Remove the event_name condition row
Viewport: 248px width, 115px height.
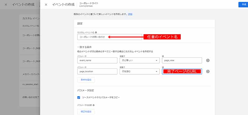[208, 60]
